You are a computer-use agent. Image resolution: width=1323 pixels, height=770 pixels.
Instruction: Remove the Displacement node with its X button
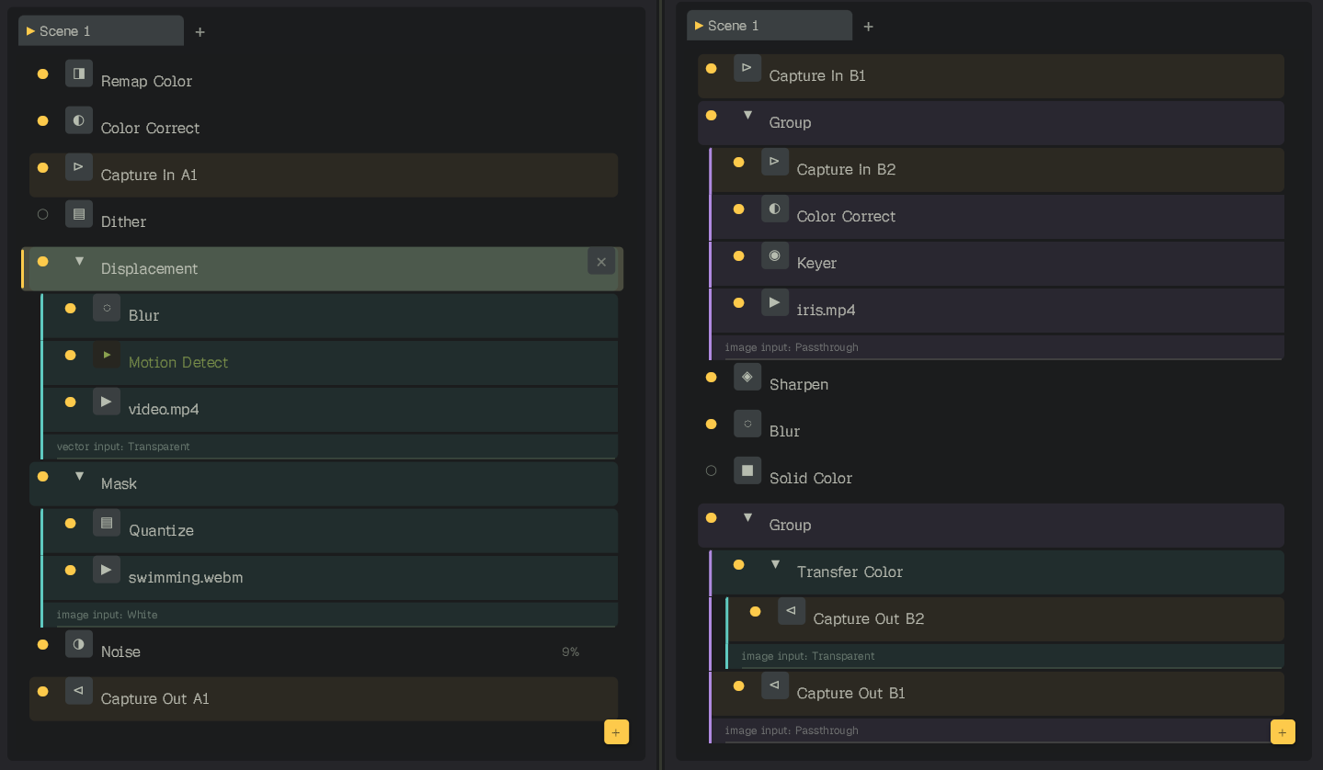[x=601, y=262]
